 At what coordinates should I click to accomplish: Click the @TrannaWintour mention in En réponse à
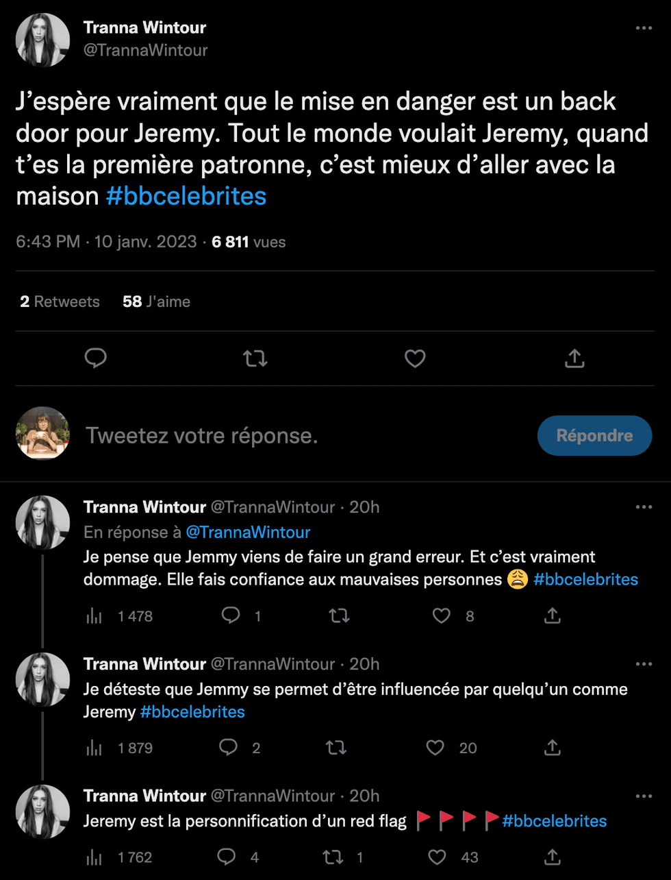[x=248, y=533]
